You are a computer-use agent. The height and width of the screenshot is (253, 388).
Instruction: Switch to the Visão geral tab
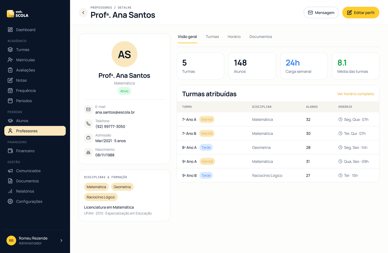point(187,37)
